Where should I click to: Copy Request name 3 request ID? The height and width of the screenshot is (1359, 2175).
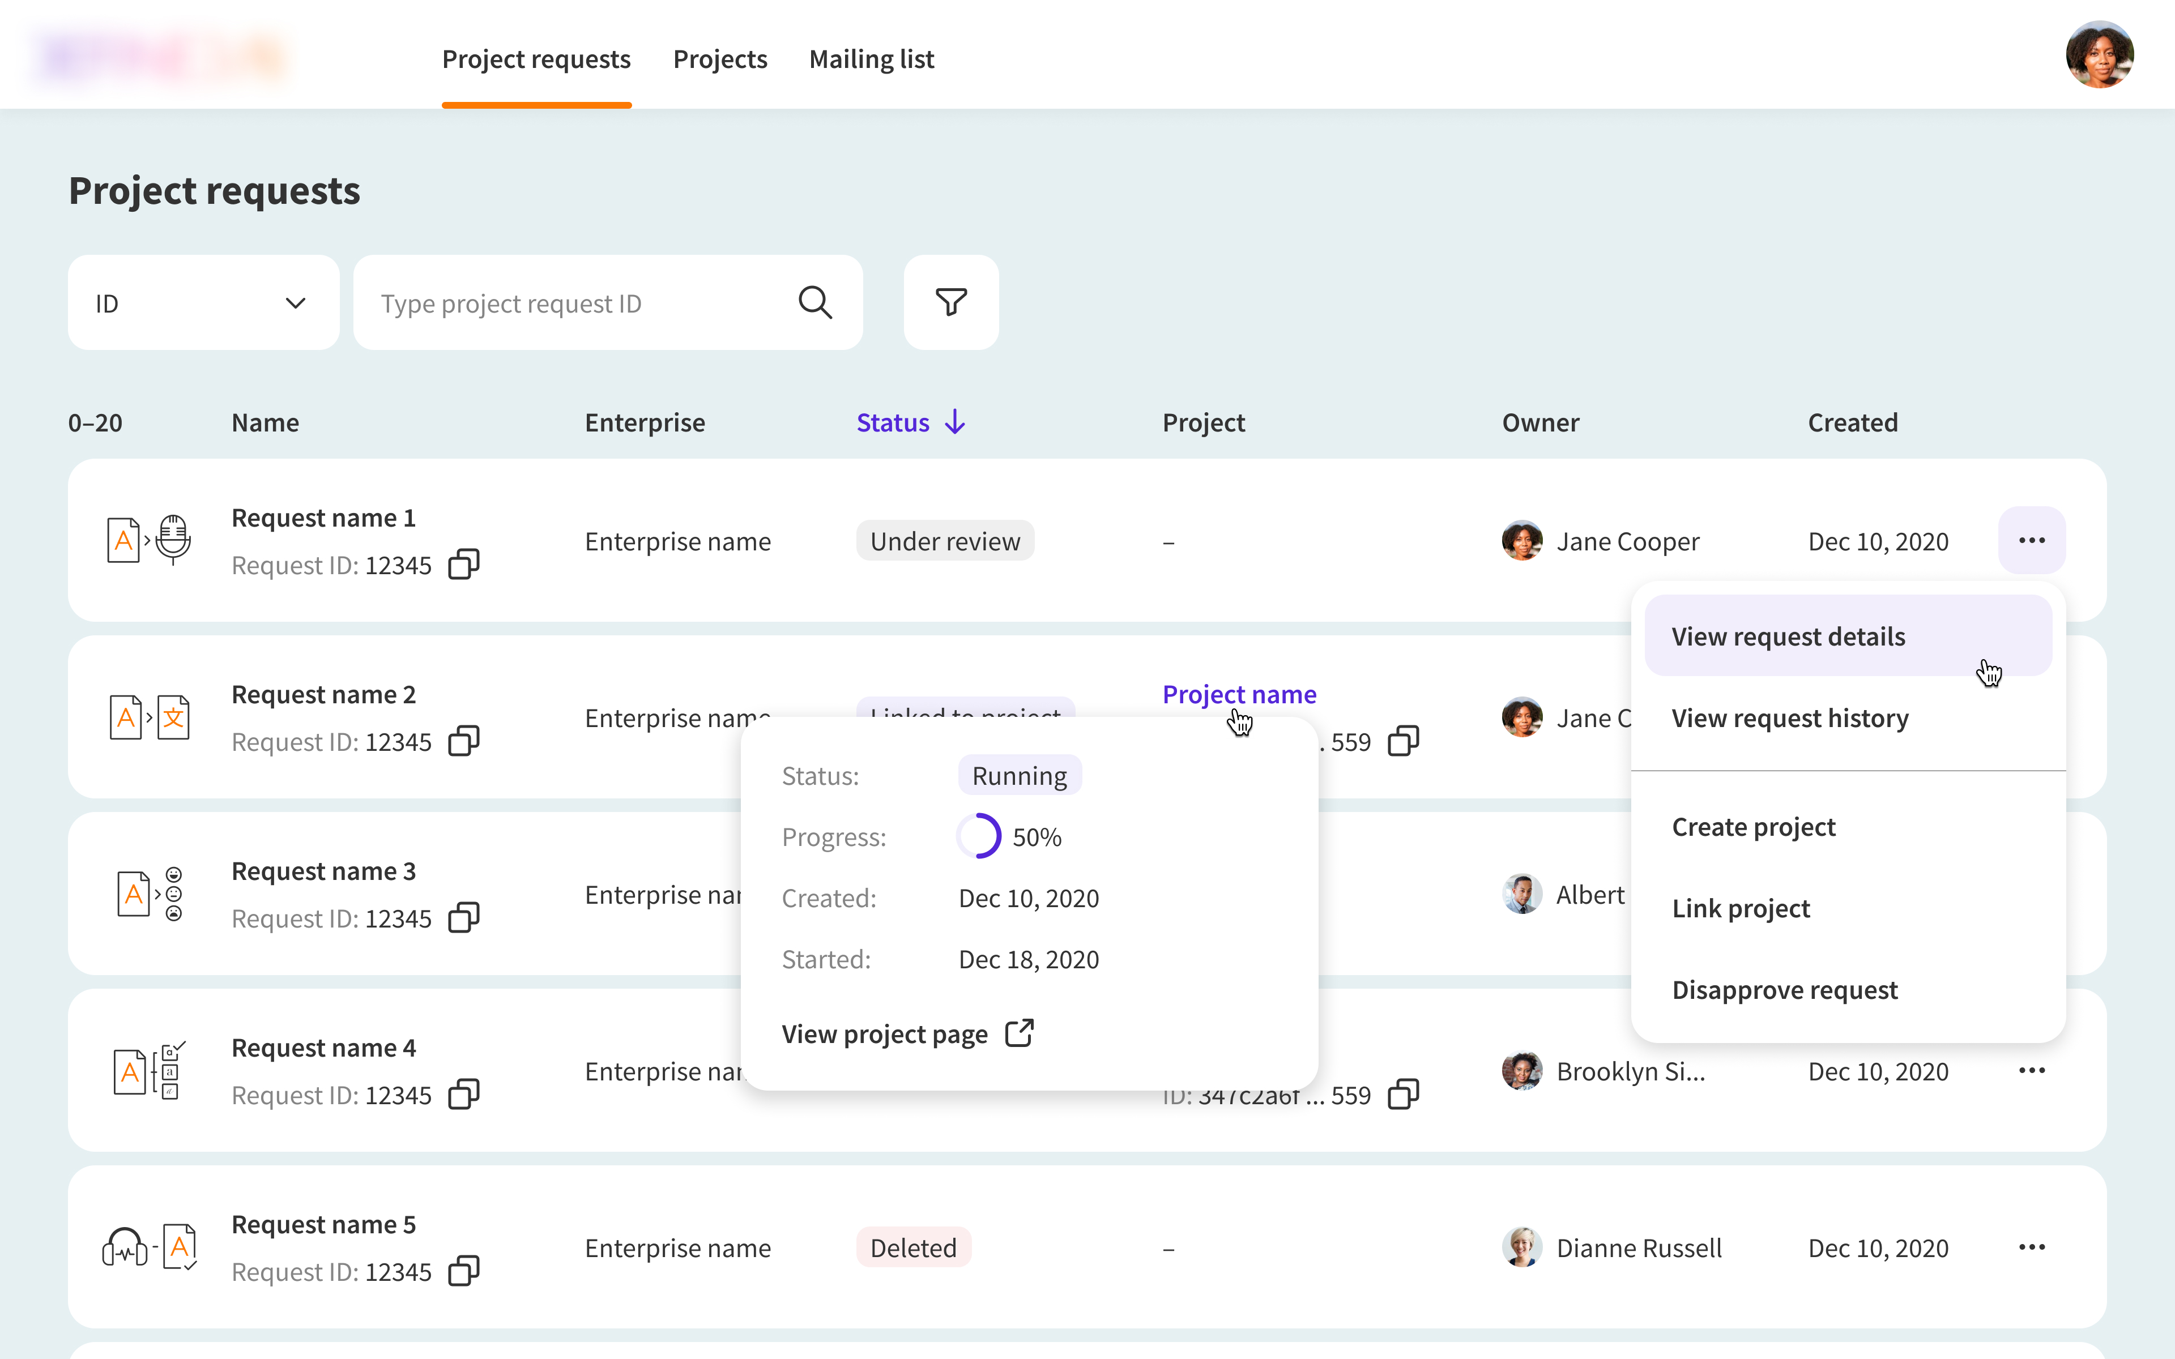click(x=464, y=918)
